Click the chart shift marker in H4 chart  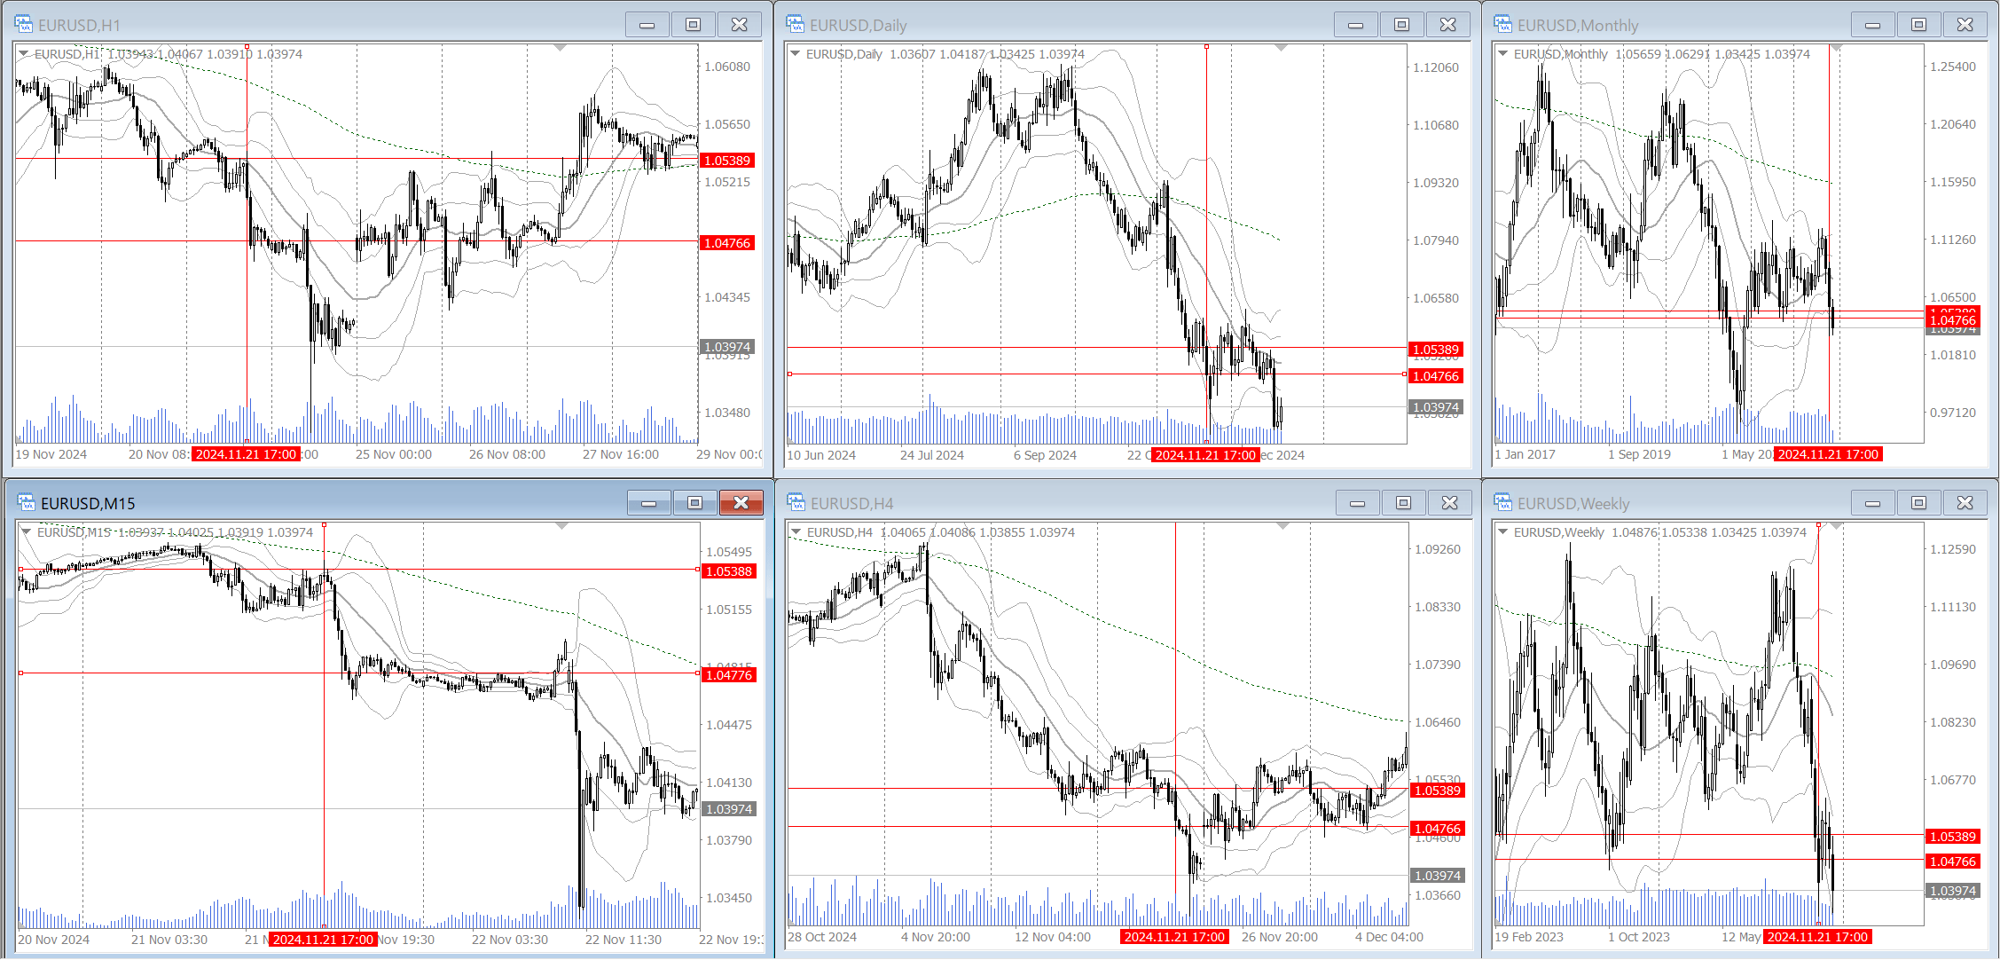point(1282,526)
